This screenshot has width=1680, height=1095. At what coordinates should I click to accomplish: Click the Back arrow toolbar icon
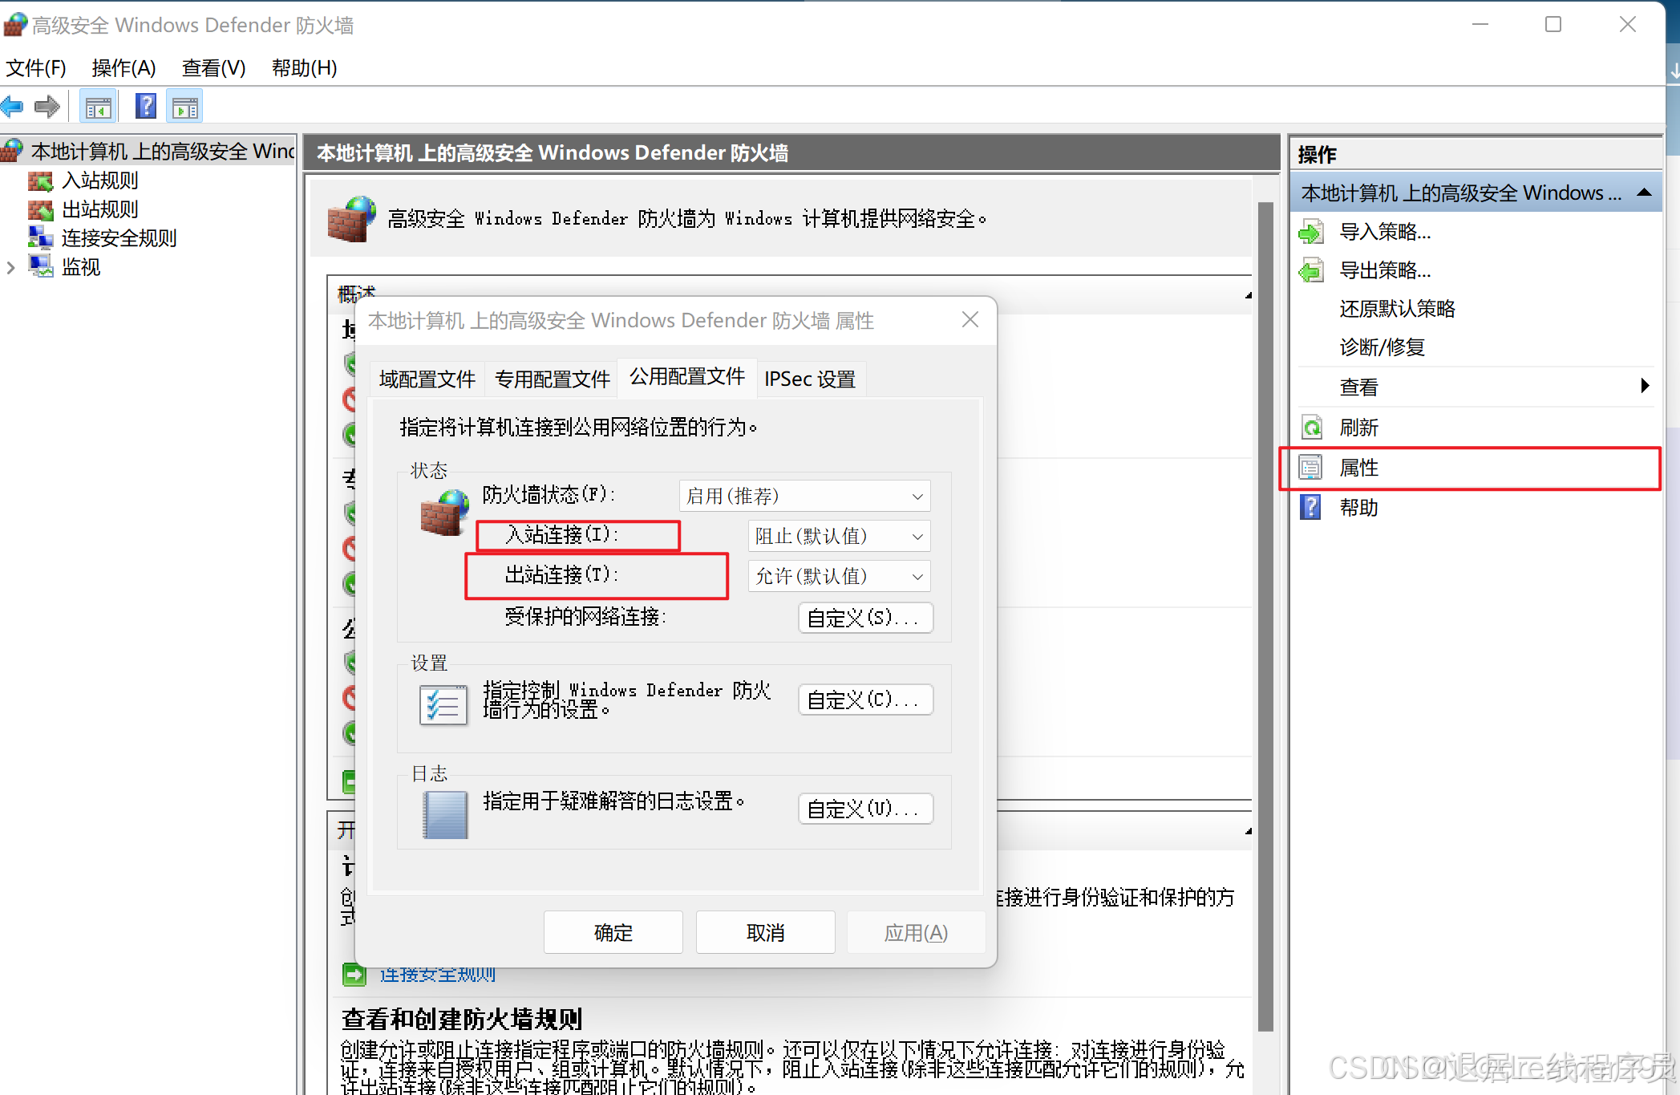[x=13, y=107]
